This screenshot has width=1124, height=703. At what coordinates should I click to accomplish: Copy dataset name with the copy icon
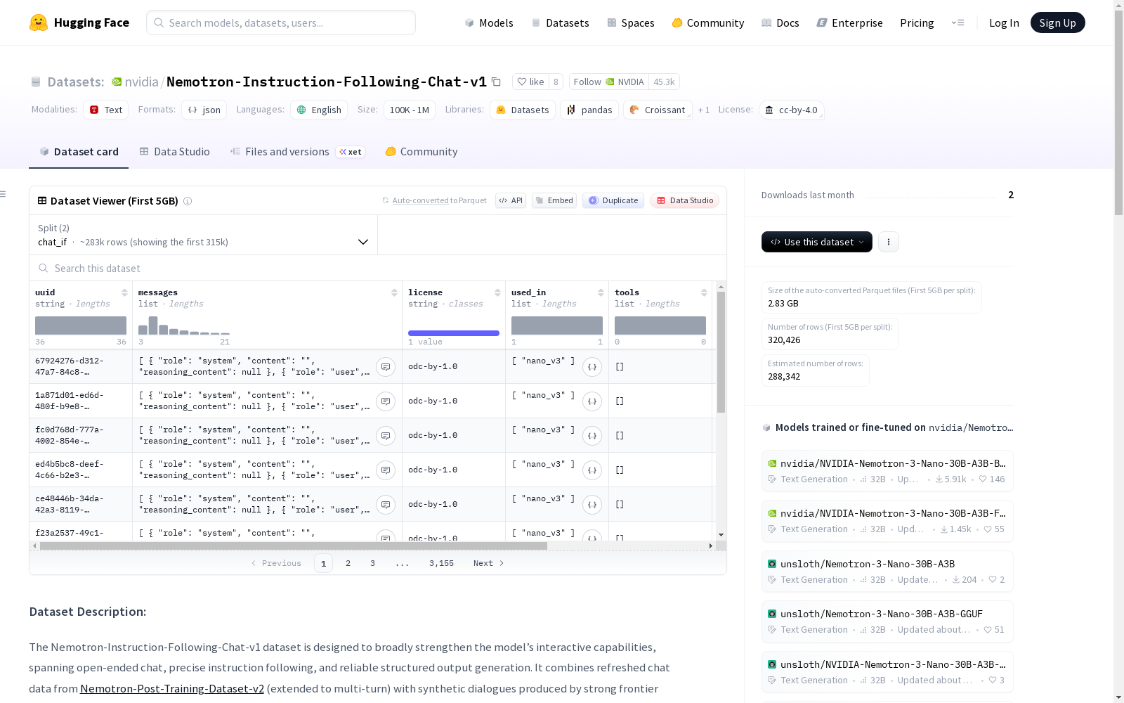pos(496,82)
